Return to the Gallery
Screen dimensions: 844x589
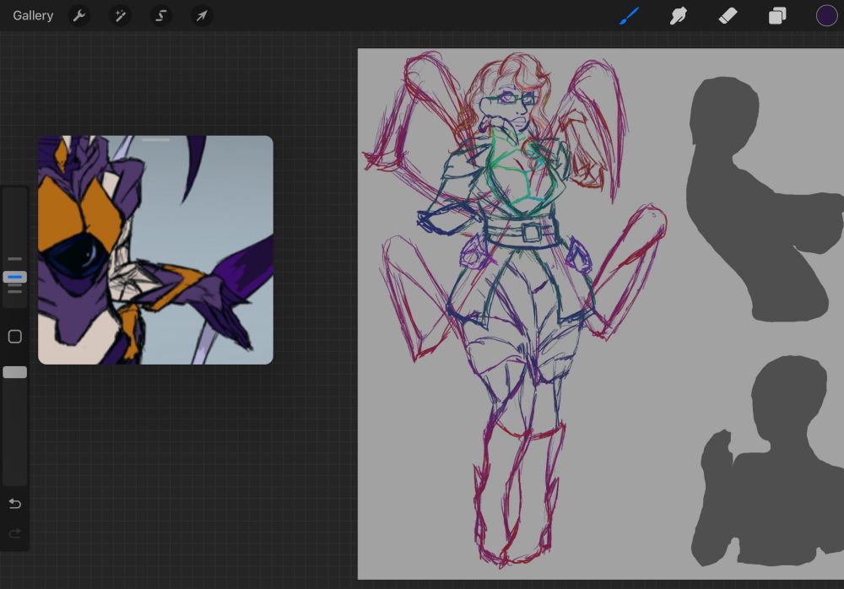(x=33, y=15)
